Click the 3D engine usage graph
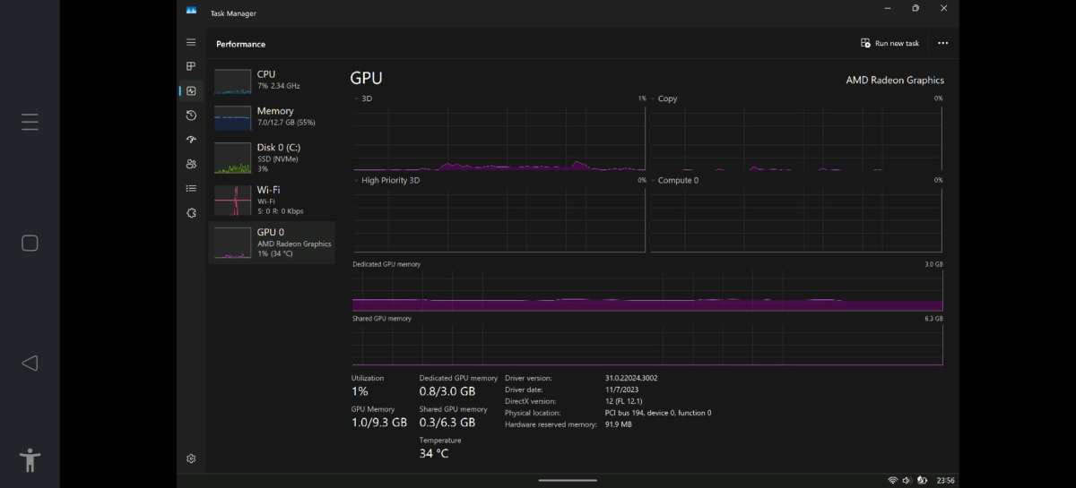 coord(499,138)
